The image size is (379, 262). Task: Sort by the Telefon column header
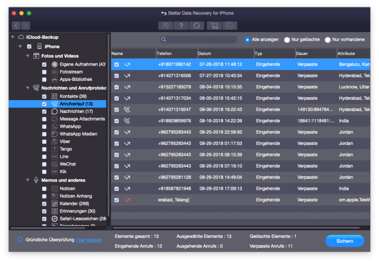point(177,53)
